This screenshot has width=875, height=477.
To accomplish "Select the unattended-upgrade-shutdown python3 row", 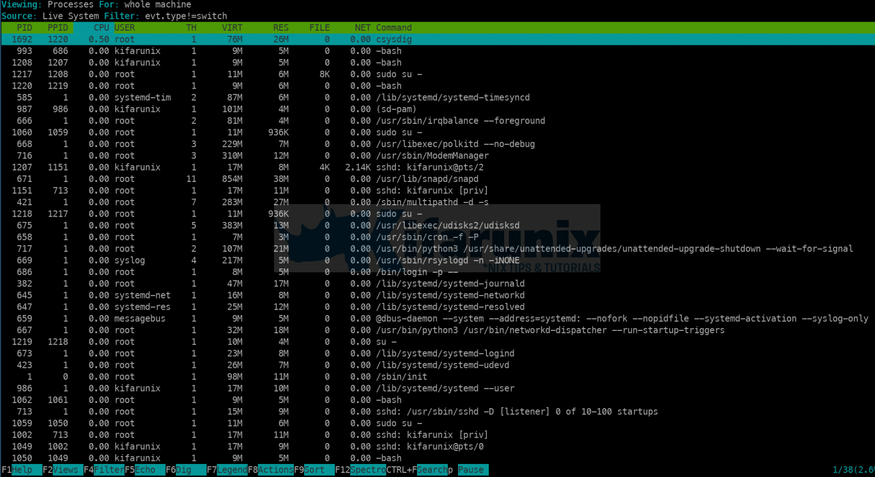I will click(437, 248).
